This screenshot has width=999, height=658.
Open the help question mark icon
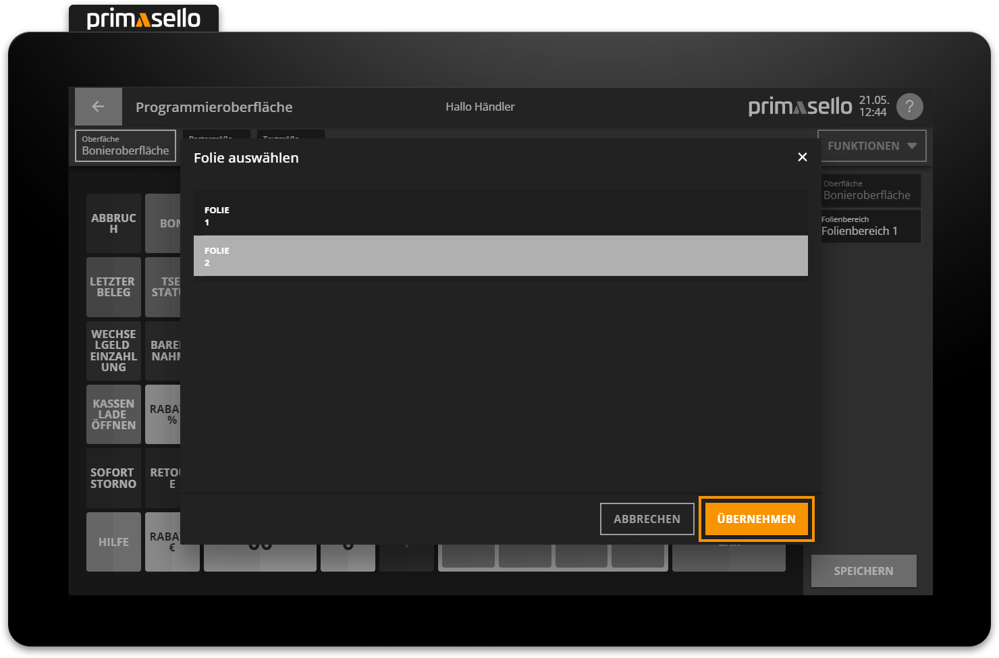click(x=909, y=107)
